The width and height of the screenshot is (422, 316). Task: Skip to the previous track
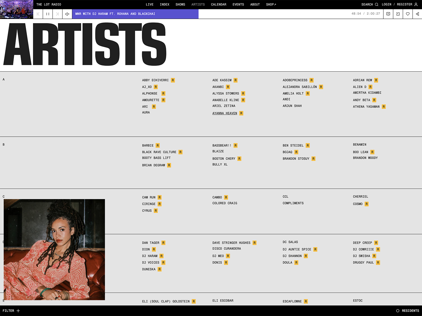tap(38, 14)
